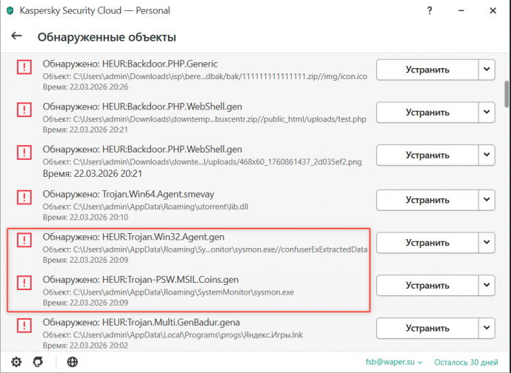Screen dimensions: 511x373
Task: Select path SystemMonitor\sysmon.exe
Action: (168, 292)
